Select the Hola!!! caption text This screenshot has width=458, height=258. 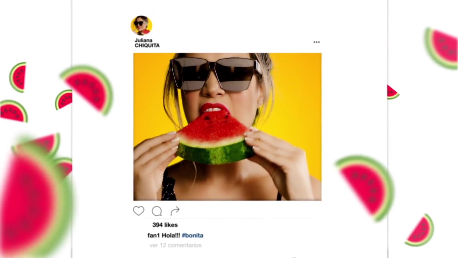click(171, 235)
